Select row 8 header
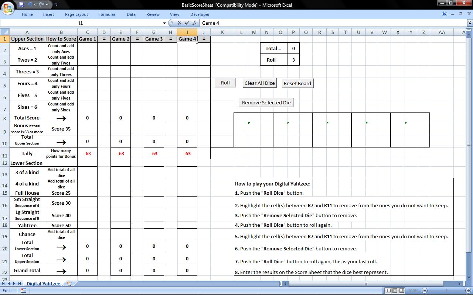473x295 pixels. point(4,118)
